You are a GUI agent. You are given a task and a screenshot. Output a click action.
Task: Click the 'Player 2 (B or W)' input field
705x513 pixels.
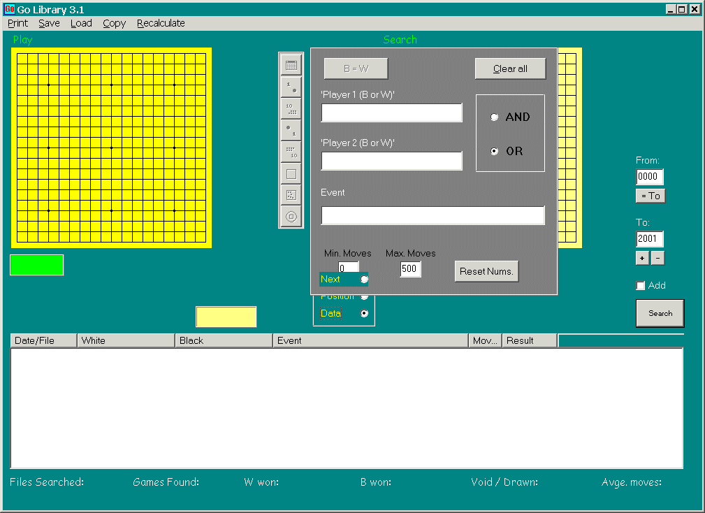tap(391, 161)
